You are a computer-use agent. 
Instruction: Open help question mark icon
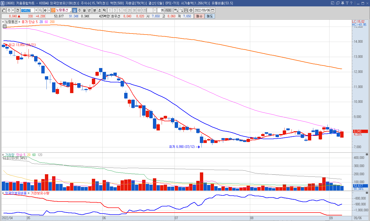351,3
